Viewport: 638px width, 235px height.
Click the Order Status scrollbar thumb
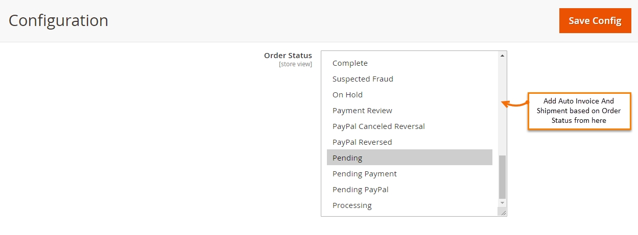tap(502, 177)
